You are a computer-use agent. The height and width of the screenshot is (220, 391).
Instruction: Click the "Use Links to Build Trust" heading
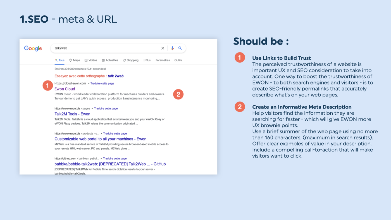pyautogui.click(x=282, y=58)
